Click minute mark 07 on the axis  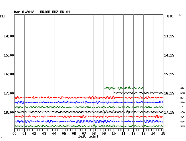84,134
